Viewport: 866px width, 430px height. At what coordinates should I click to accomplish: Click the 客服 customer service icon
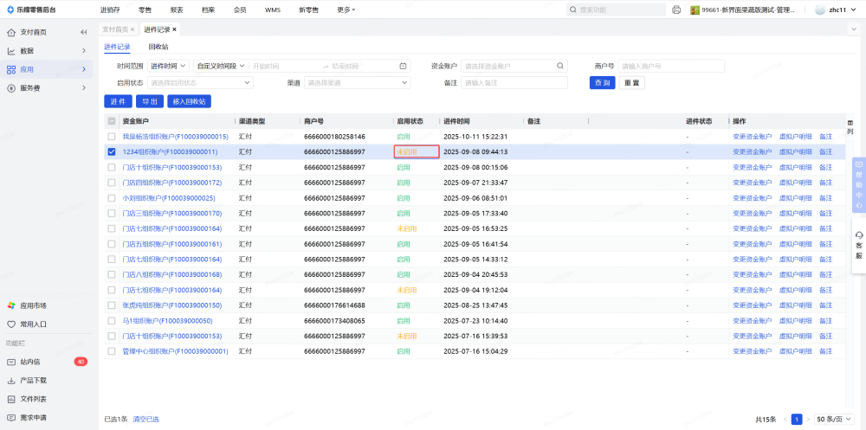click(858, 245)
